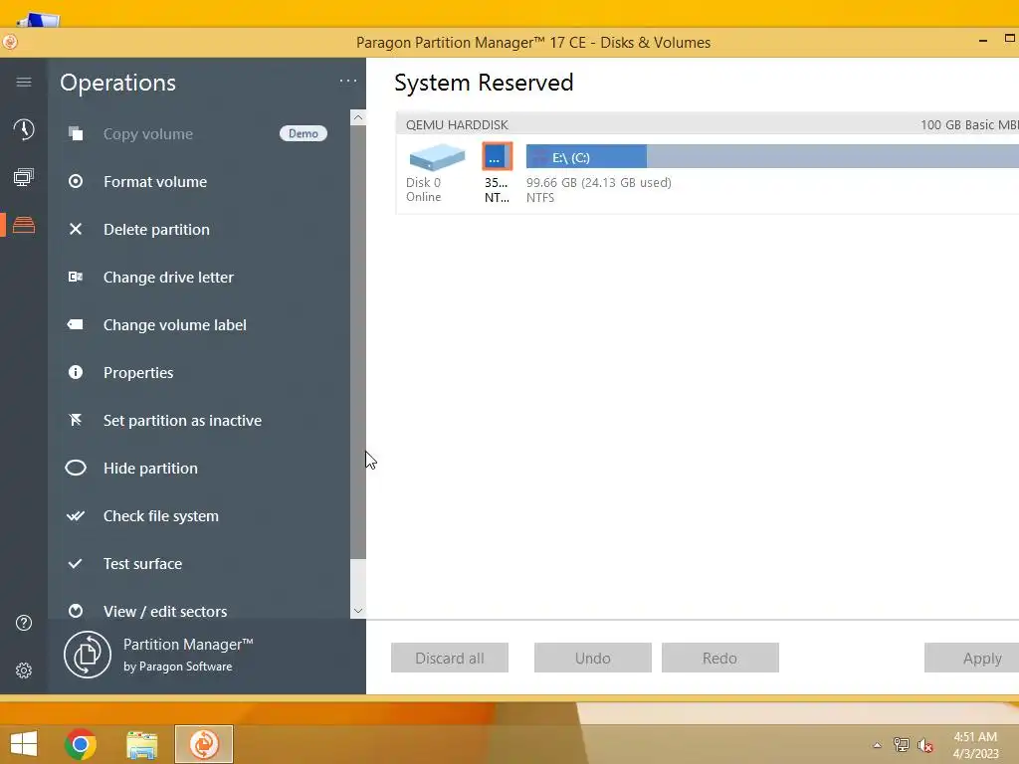This screenshot has width=1019, height=764.
Task: Open the Windows Start button
Action: pyautogui.click(x=24, y=744)
